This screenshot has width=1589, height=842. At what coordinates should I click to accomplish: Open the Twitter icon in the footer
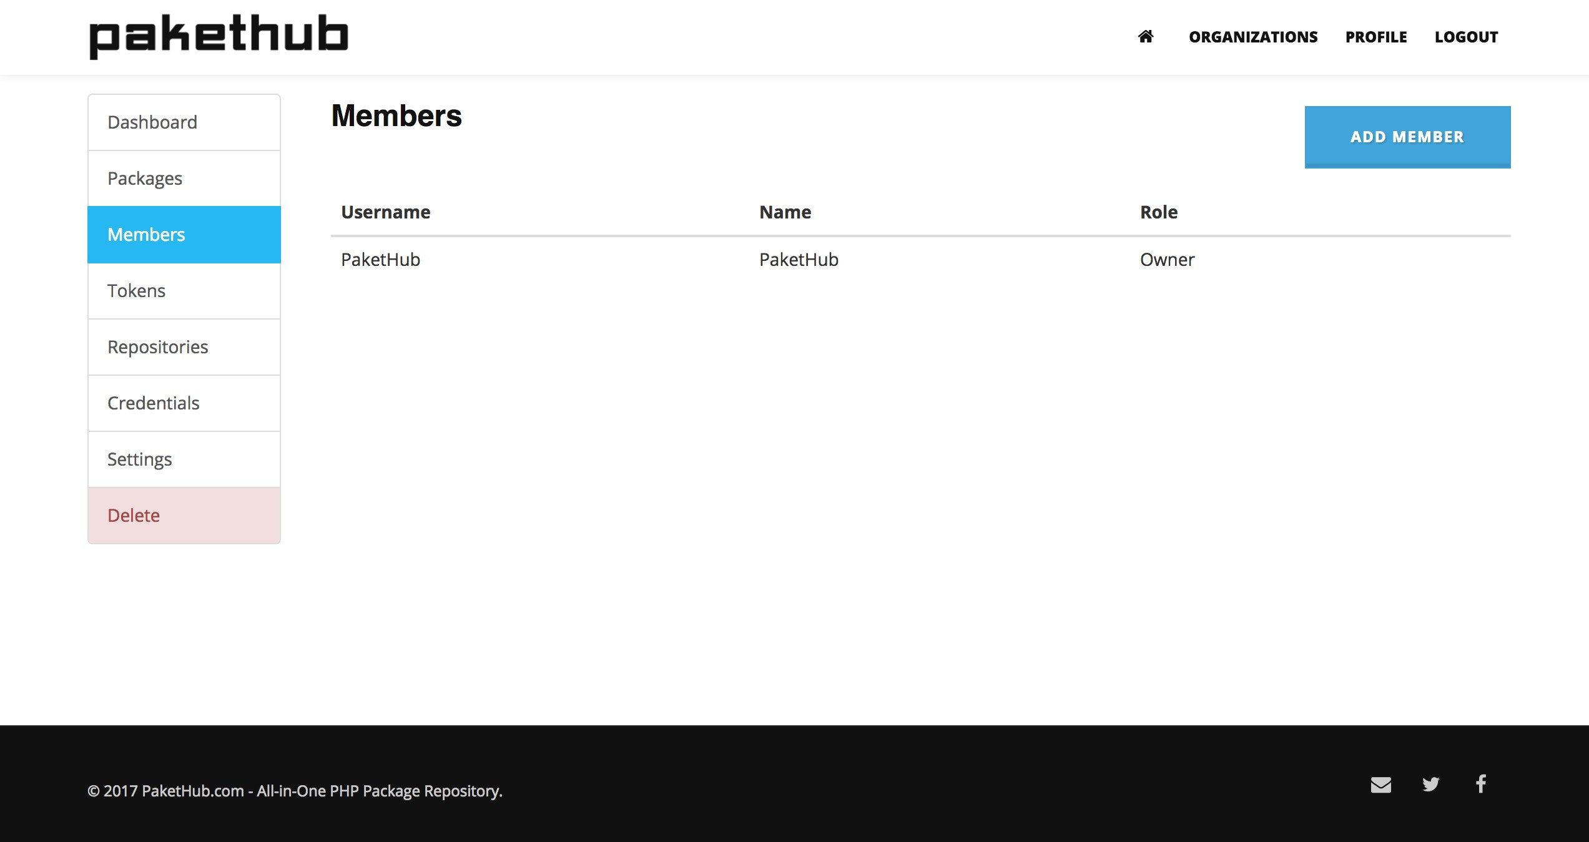[x=1430, y=785]
